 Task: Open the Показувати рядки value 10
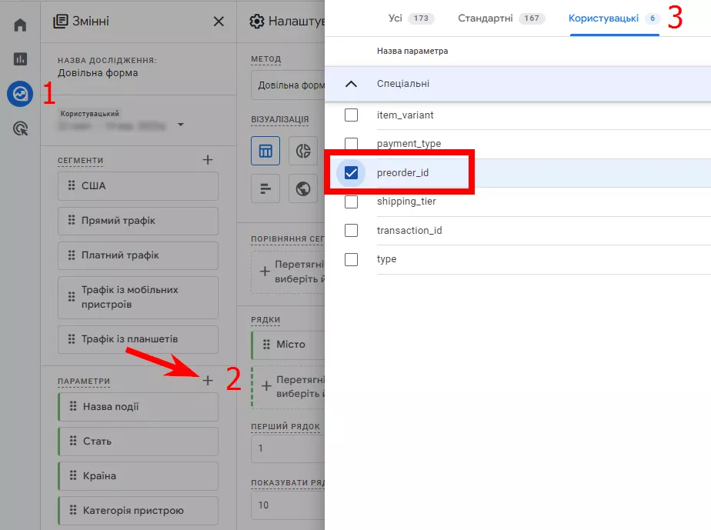coord(288,505)
